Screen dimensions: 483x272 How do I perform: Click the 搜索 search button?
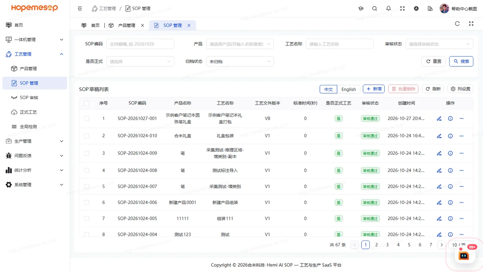click(x=461, y=61)
